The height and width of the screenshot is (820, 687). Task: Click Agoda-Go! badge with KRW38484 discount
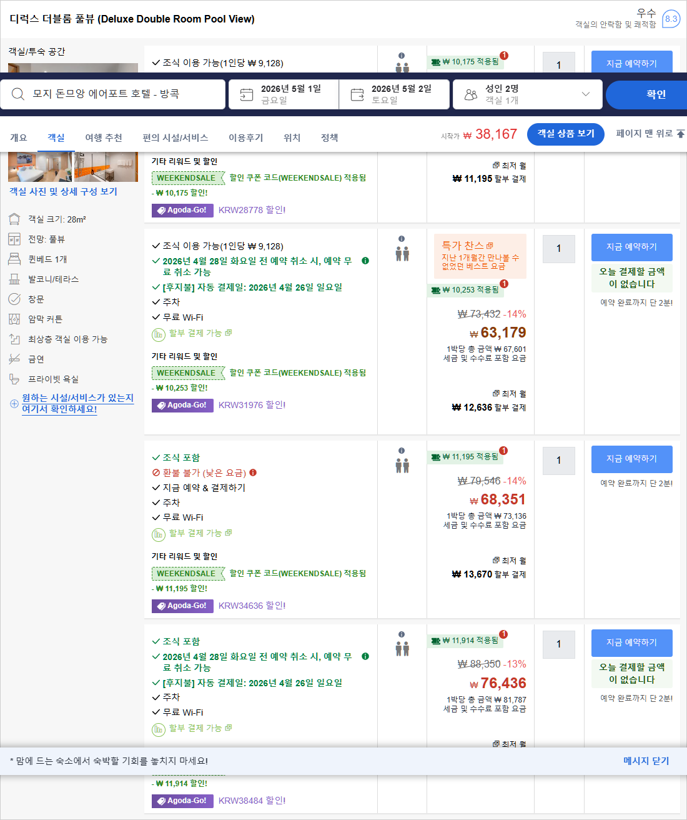tap(182, 801)
